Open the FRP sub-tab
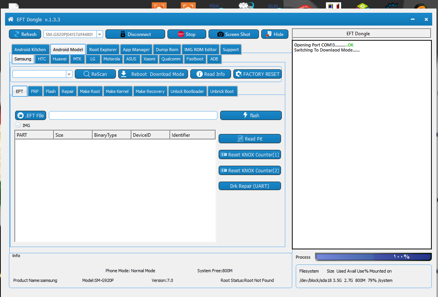This screenshot has height=297, width=438. [x=35, y=91]
